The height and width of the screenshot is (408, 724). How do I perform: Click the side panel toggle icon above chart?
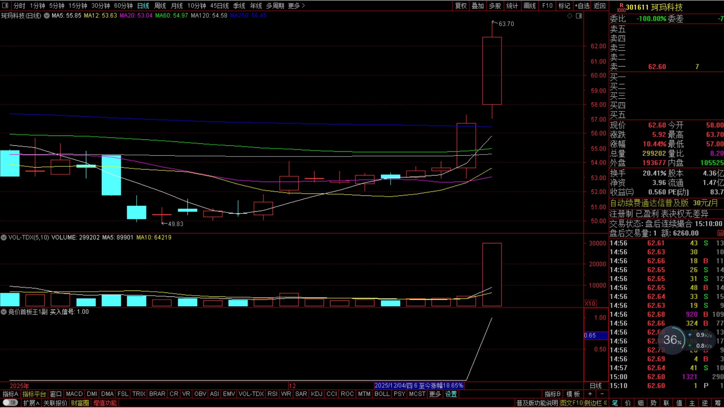pyautogui.click(x=579, y=16)
